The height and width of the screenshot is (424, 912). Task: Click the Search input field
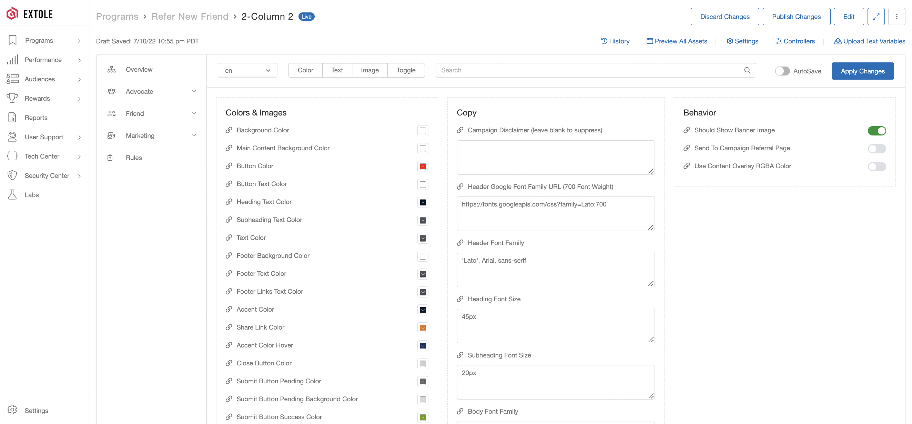596,70
